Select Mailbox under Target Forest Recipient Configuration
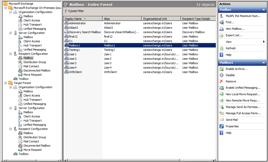Viewport: 268px width, 162px height. click(x=28, y=133)
